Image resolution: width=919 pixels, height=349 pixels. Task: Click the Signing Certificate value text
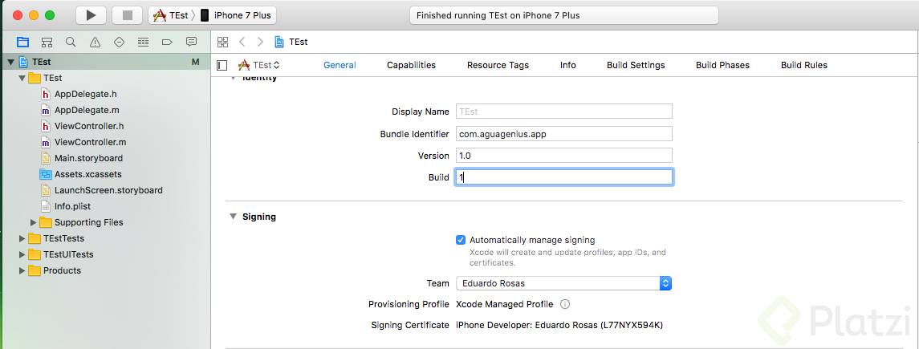559,325
